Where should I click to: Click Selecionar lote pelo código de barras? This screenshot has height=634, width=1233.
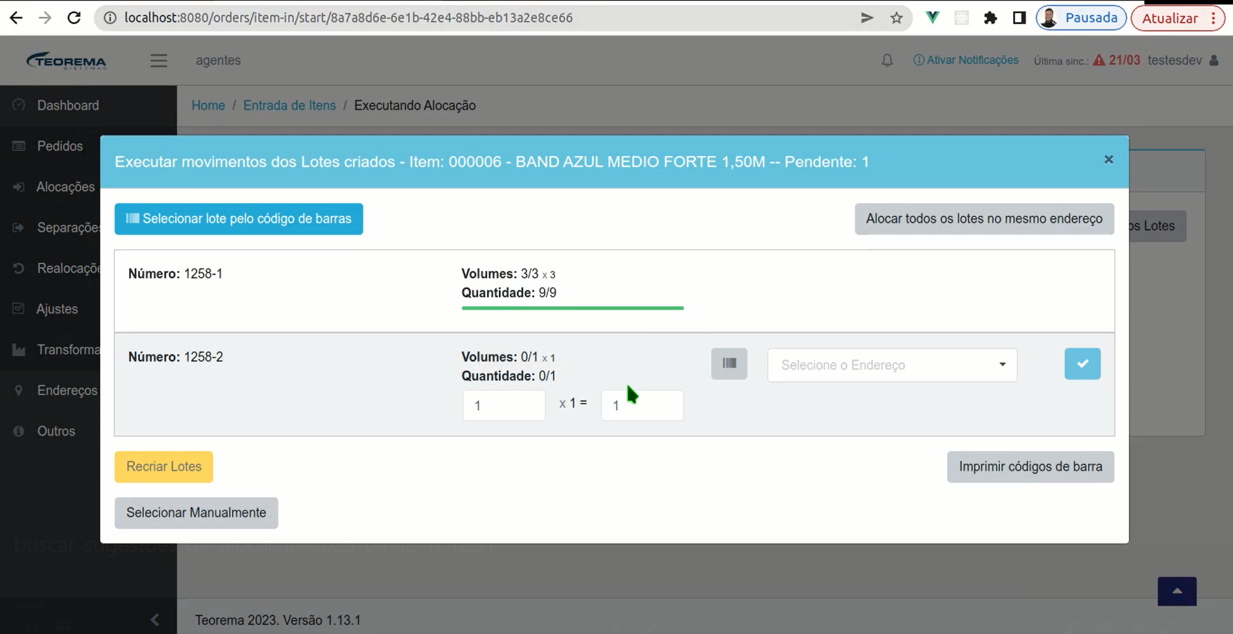pos(239,219)
